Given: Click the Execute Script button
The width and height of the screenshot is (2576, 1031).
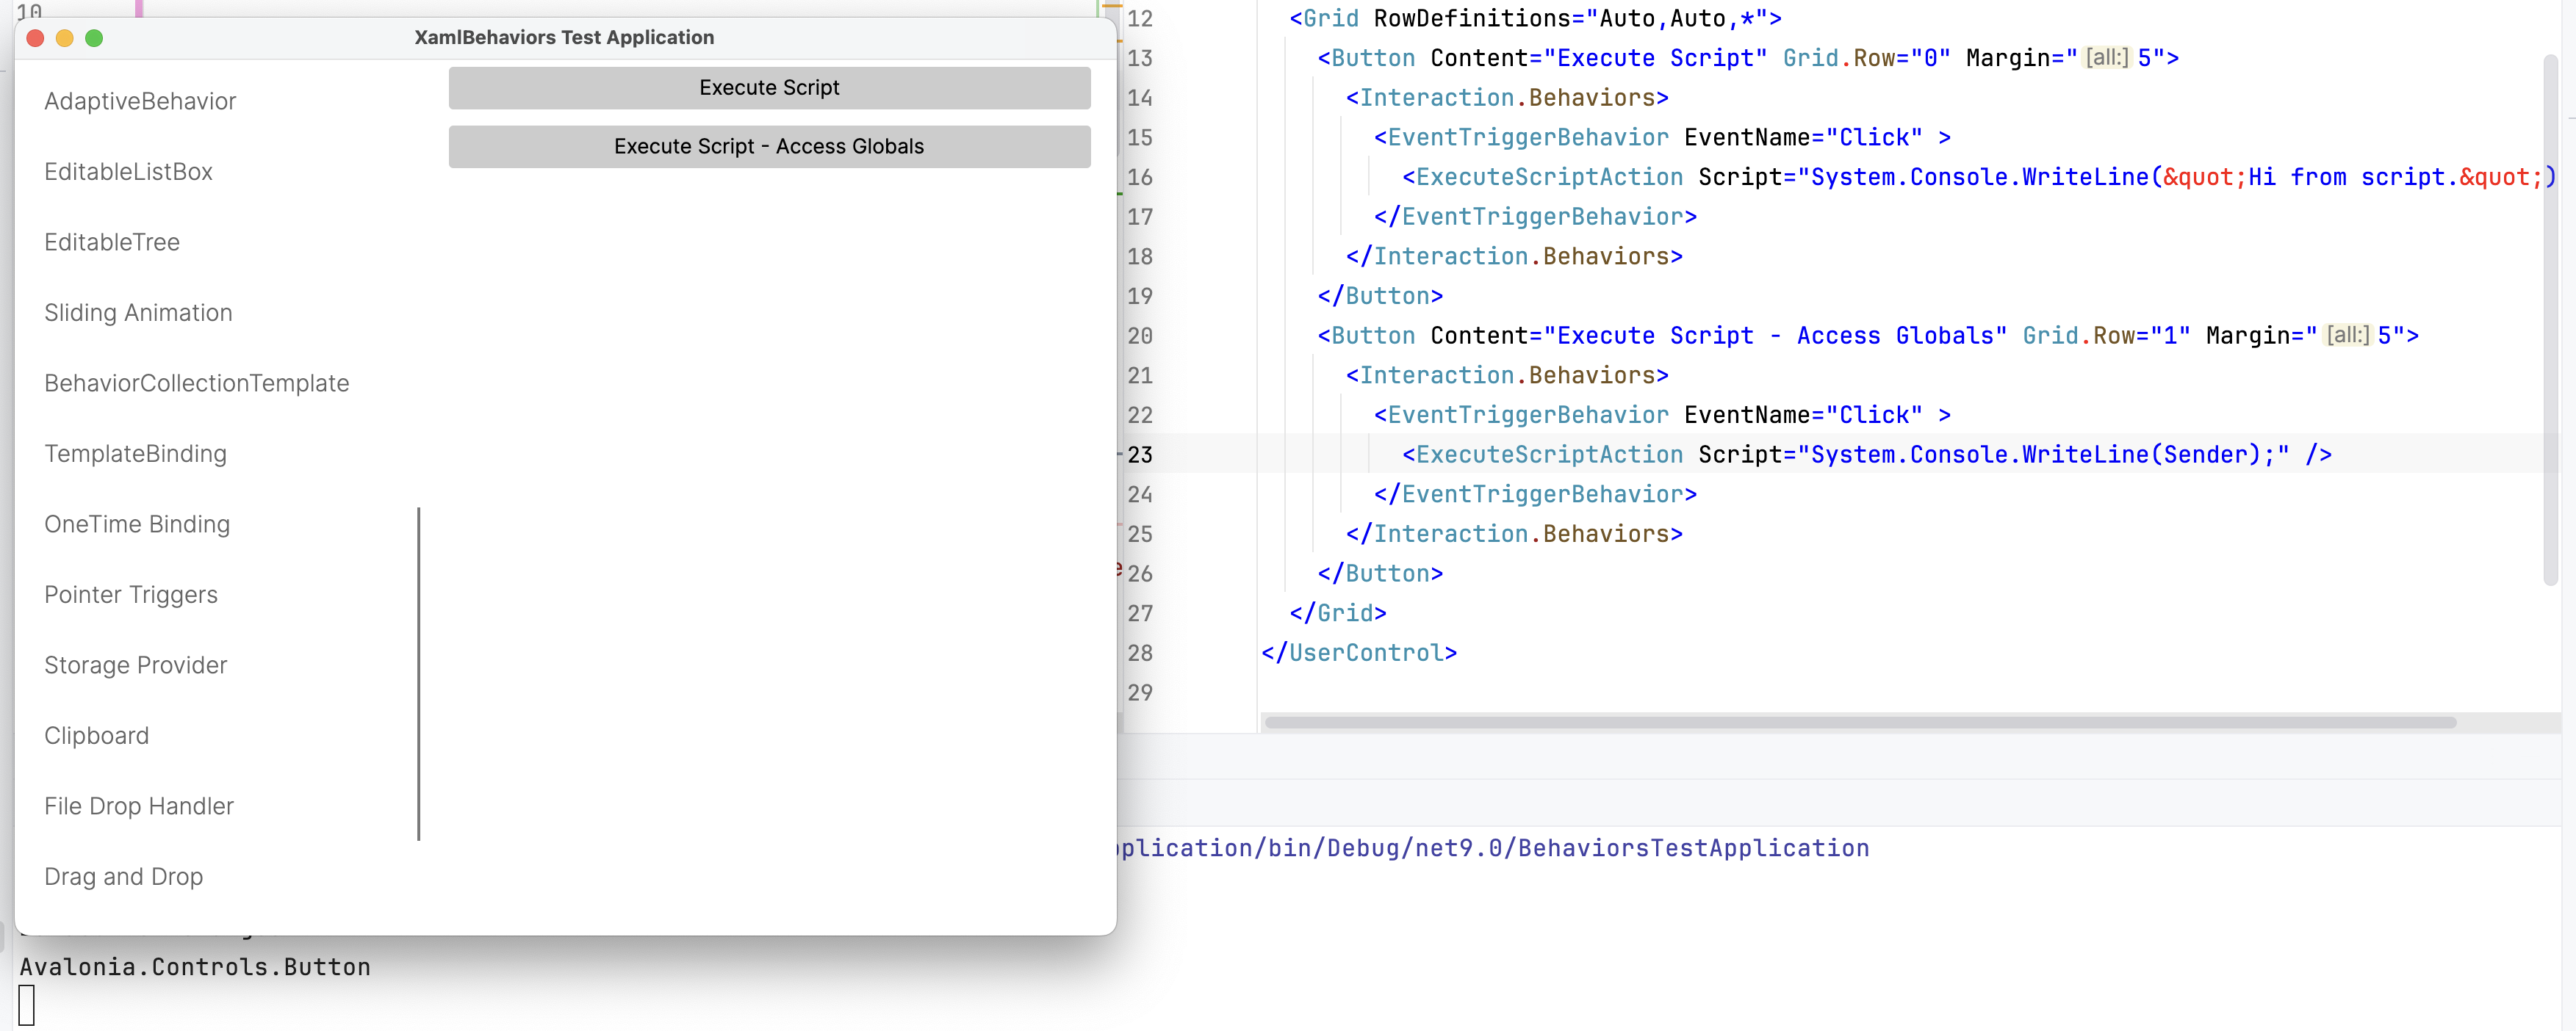Looking at the screenshot, I should 769,88.
